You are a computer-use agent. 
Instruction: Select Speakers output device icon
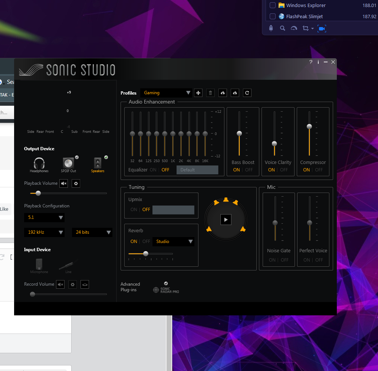(x=98, y=163)
